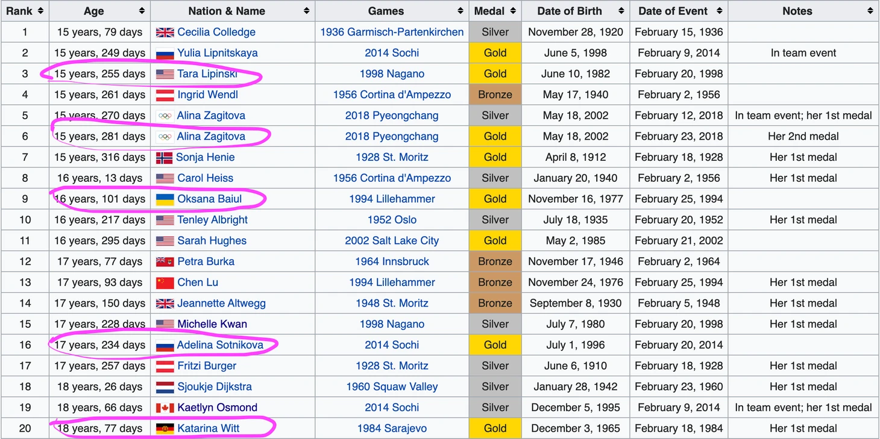Open Tara Lipinski link
This screenshot has height=439, width=880.
(x=207, y=74)
